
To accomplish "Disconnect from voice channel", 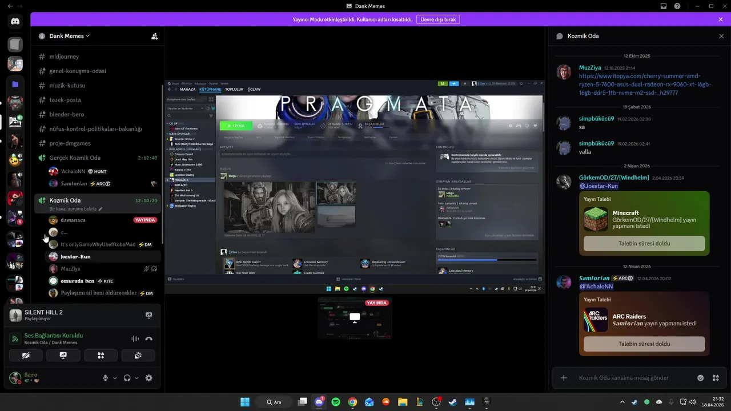I will pyautogui.click(x=149, y=339).
